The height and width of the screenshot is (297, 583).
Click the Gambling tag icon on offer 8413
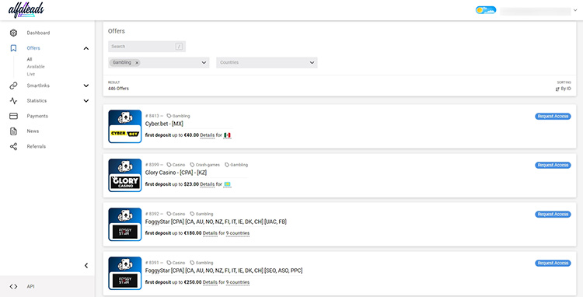tap(169, 116)
